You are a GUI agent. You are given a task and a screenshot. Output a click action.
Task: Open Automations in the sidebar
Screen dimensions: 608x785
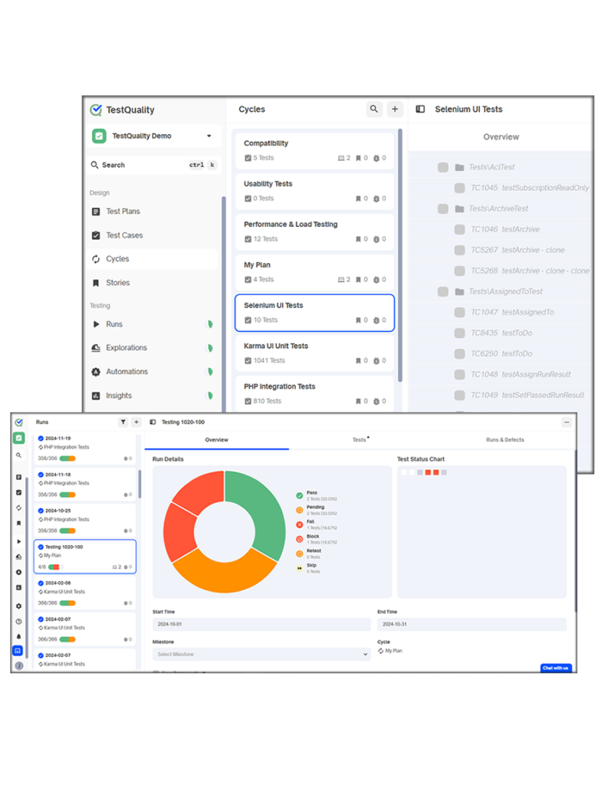127,372
